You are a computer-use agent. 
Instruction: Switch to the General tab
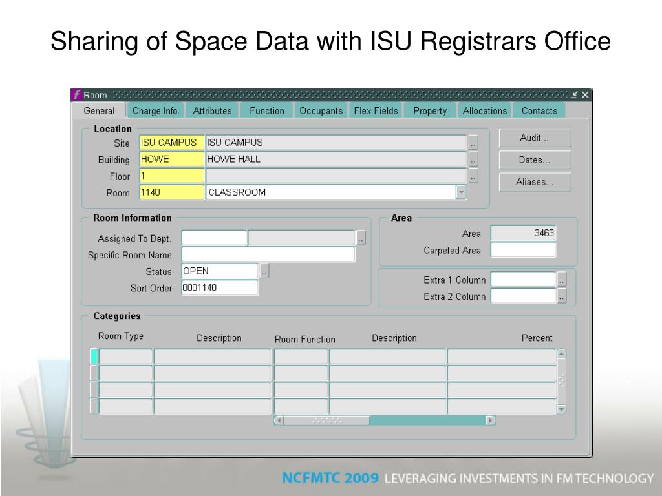click(x=99, y=110)
